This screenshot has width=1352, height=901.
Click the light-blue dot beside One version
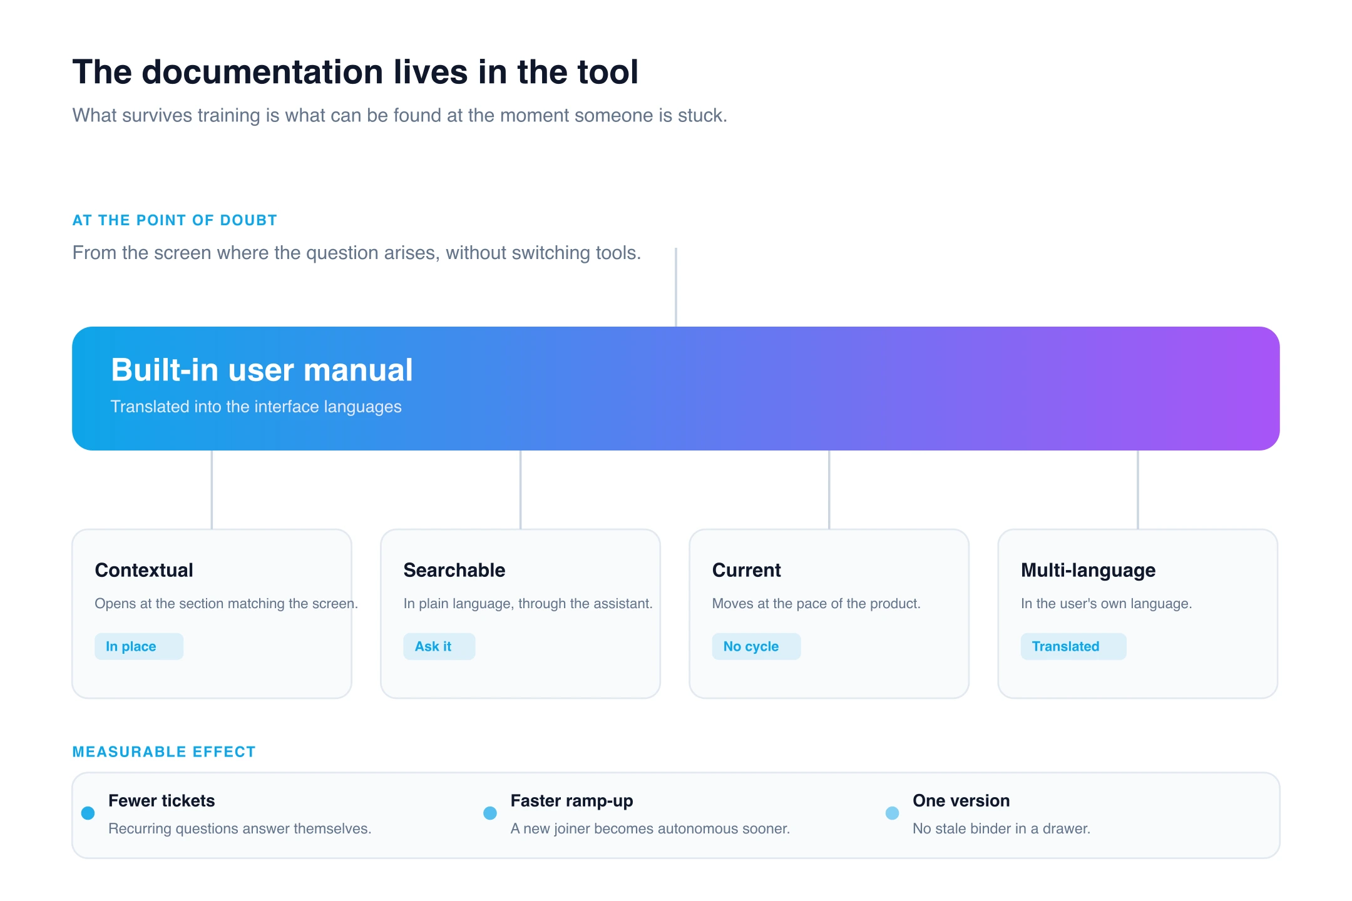(893, 813)
